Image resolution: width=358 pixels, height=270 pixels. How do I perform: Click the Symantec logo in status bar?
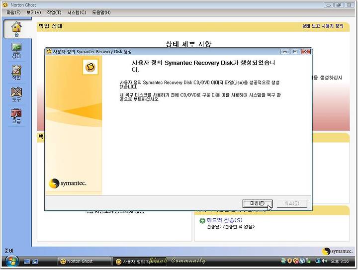tap(337, 251)
